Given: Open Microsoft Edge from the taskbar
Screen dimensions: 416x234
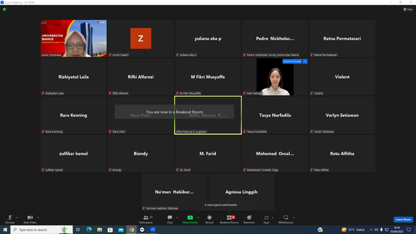Looking at the screenshot, I should 89,229.
